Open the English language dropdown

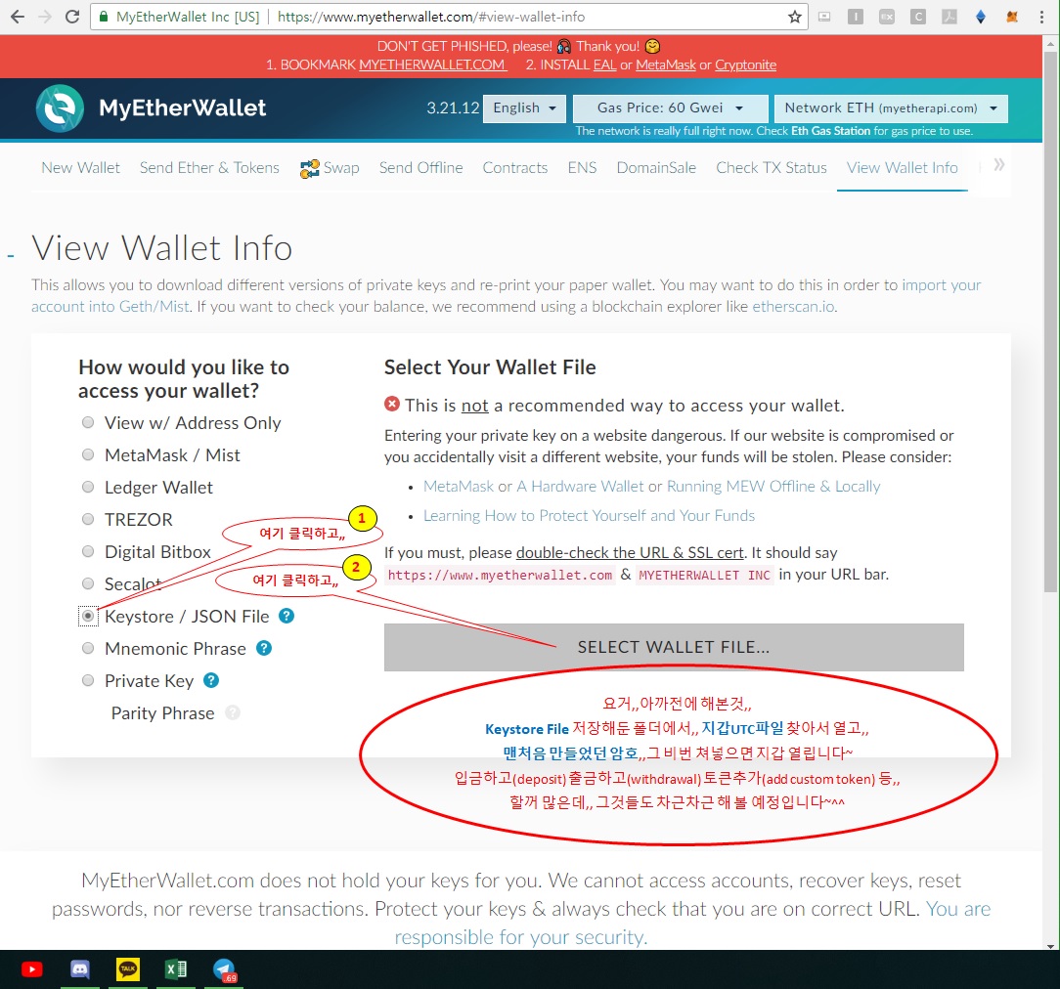pos(524,108)
